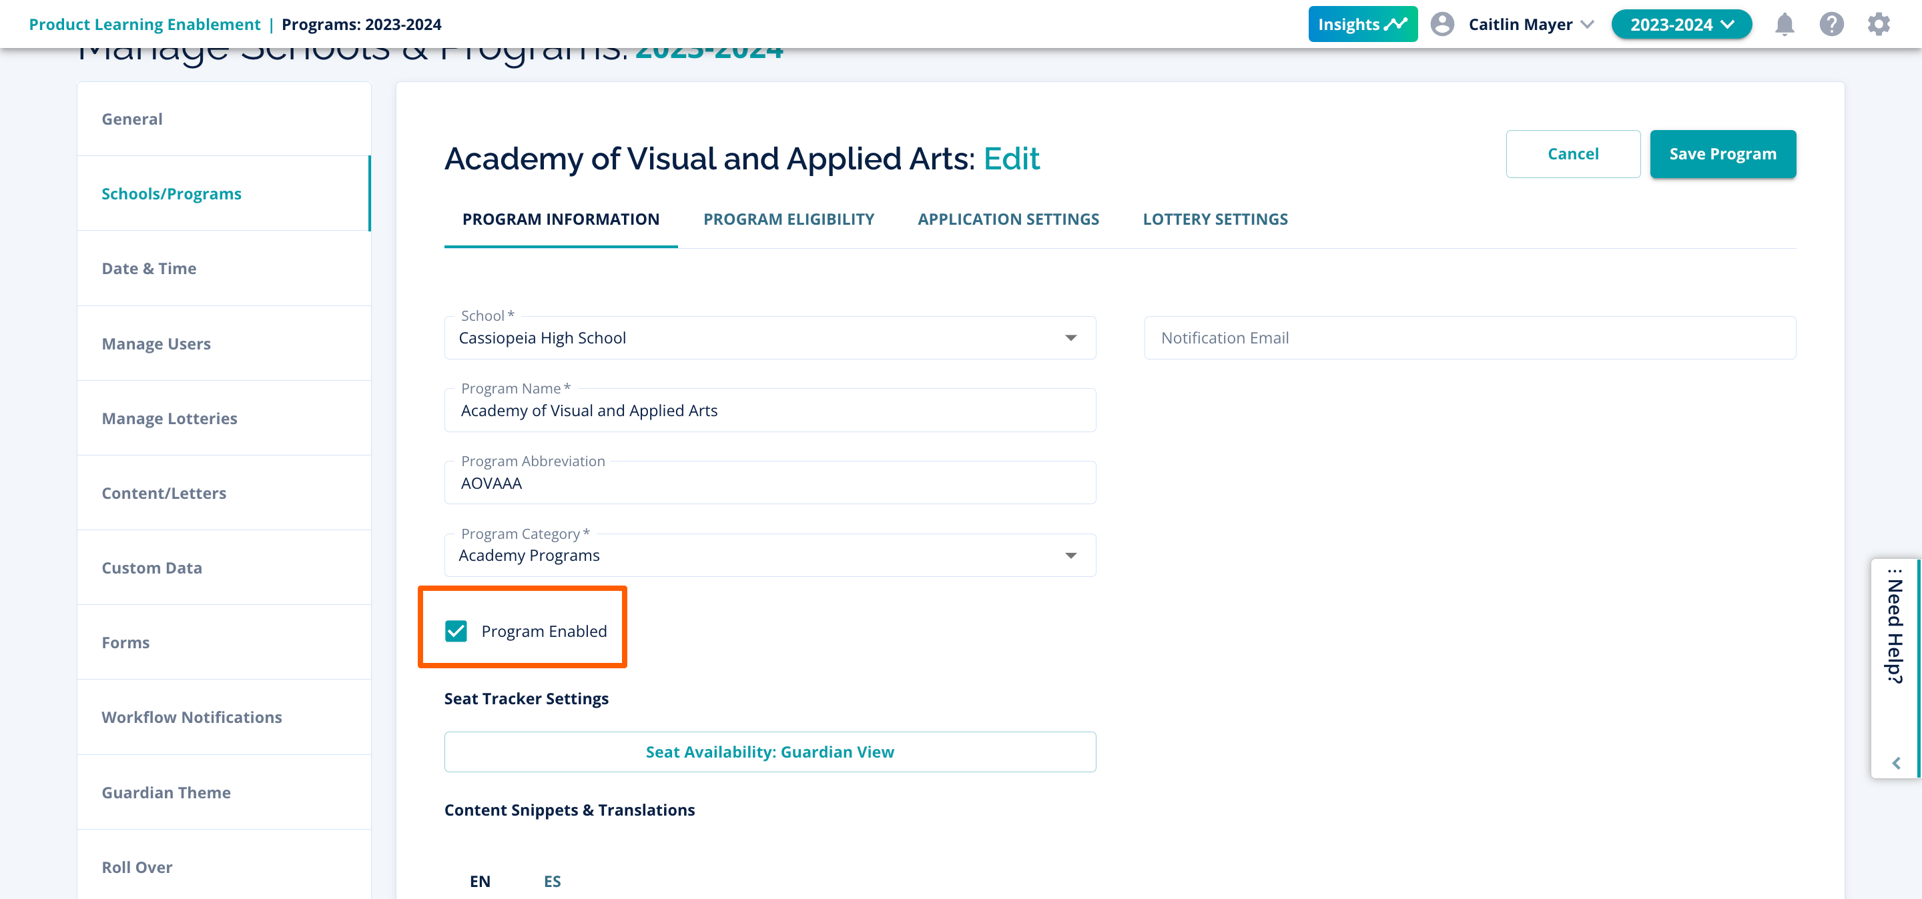Open the settings gear icon
This screenshot has height=899, width=1922.
pos(1878,25)
